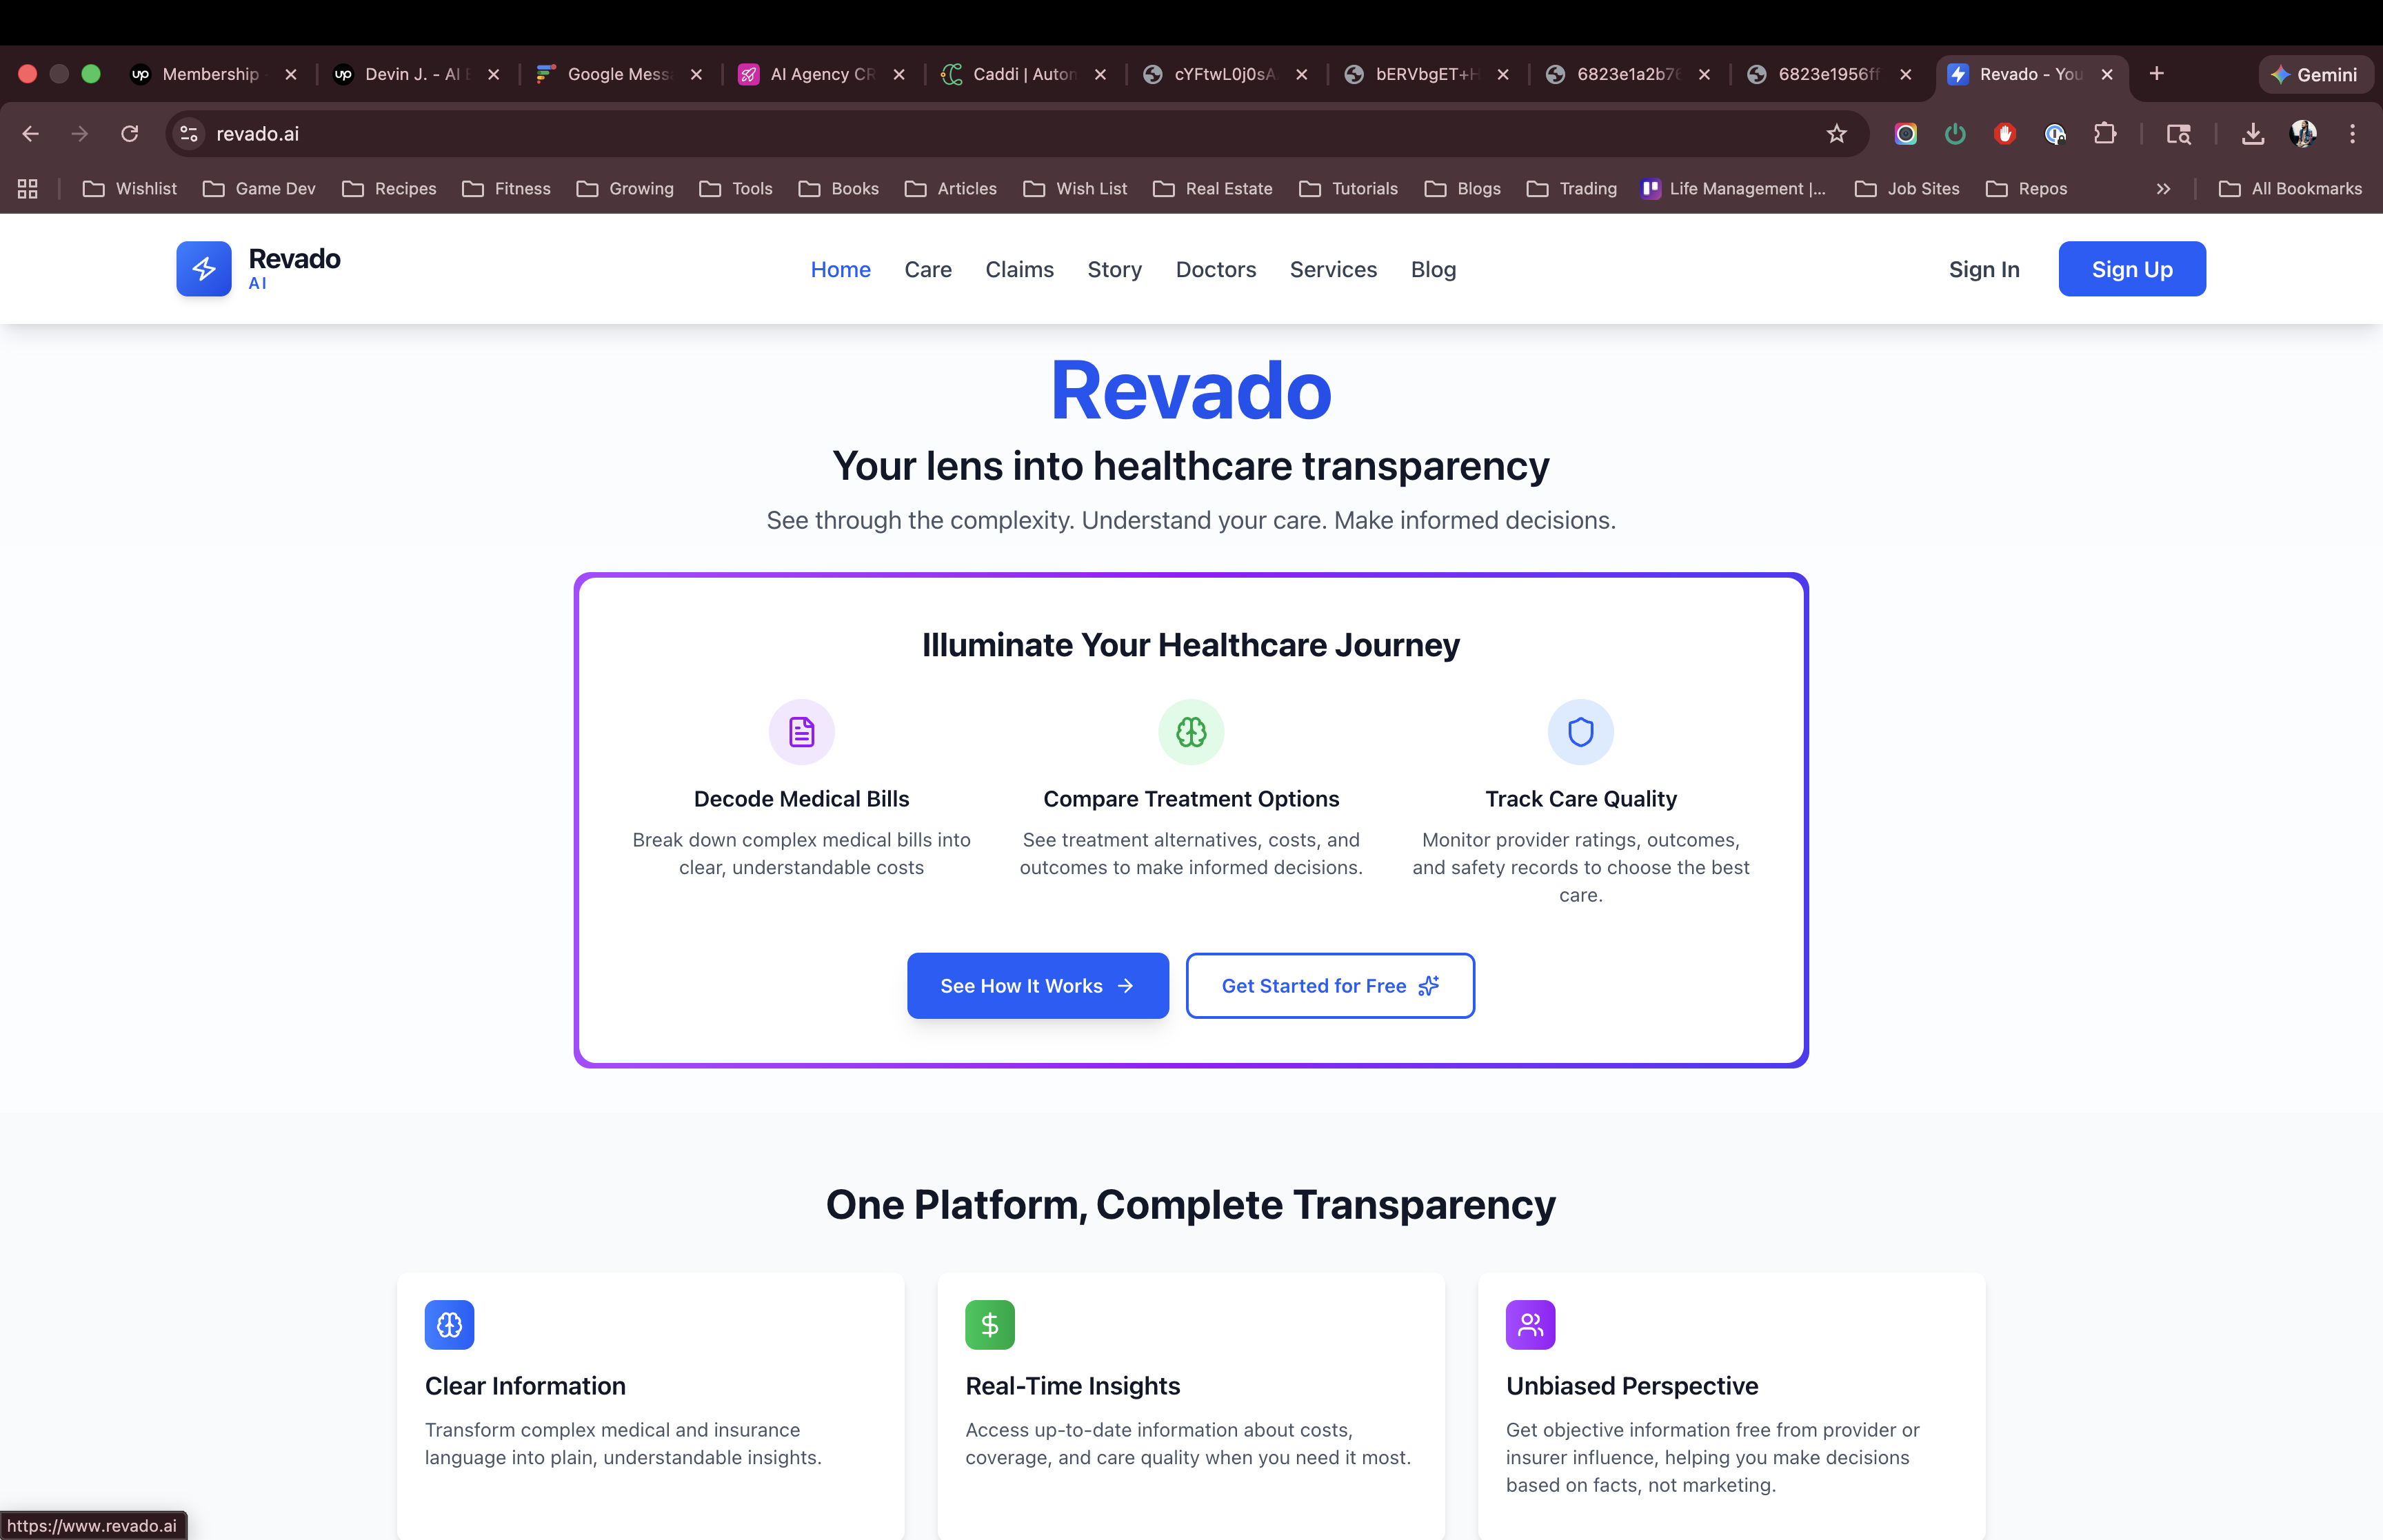Open the Chrome three-dot menu

point(2353,133)
